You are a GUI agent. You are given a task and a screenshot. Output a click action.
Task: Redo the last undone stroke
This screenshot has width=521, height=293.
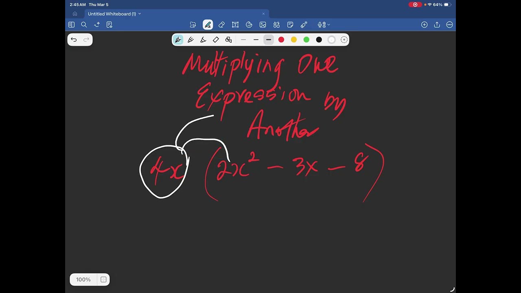pos(86,39)
